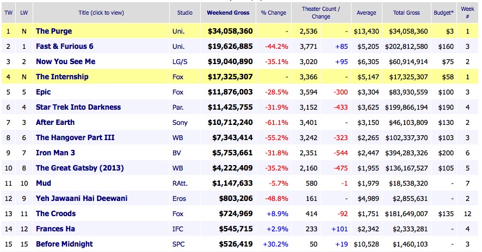Click Before Midnight title link
The width and height of the screenshot is (482, 252).
click(64, 244)
